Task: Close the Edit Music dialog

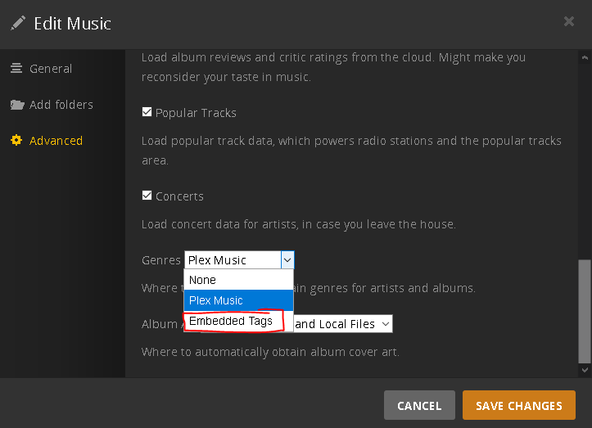Action: (x=569, y=22)
